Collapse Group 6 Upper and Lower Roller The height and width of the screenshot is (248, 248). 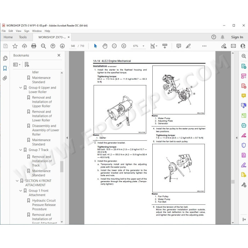tap(21, 88)
